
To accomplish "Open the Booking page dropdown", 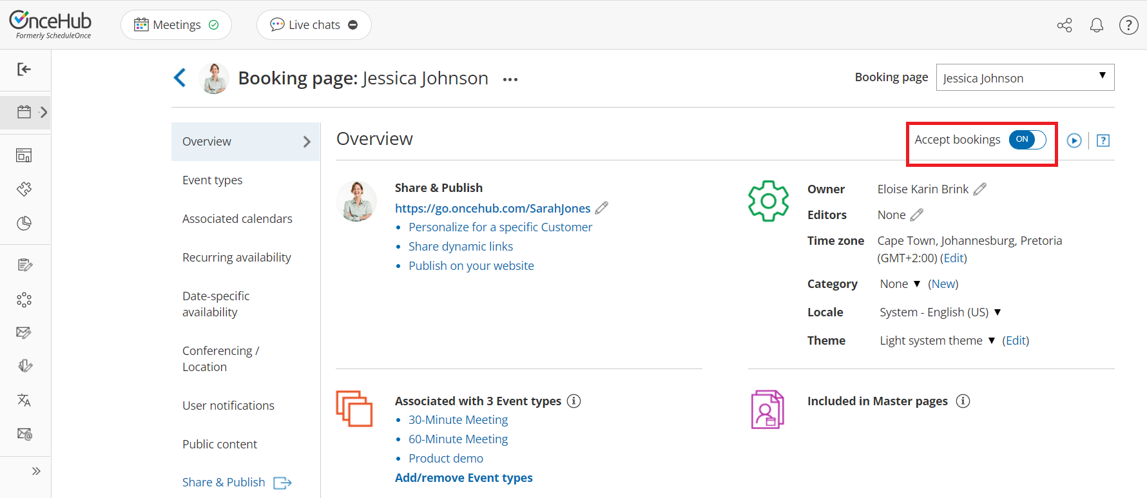I will coord(1025,78).
